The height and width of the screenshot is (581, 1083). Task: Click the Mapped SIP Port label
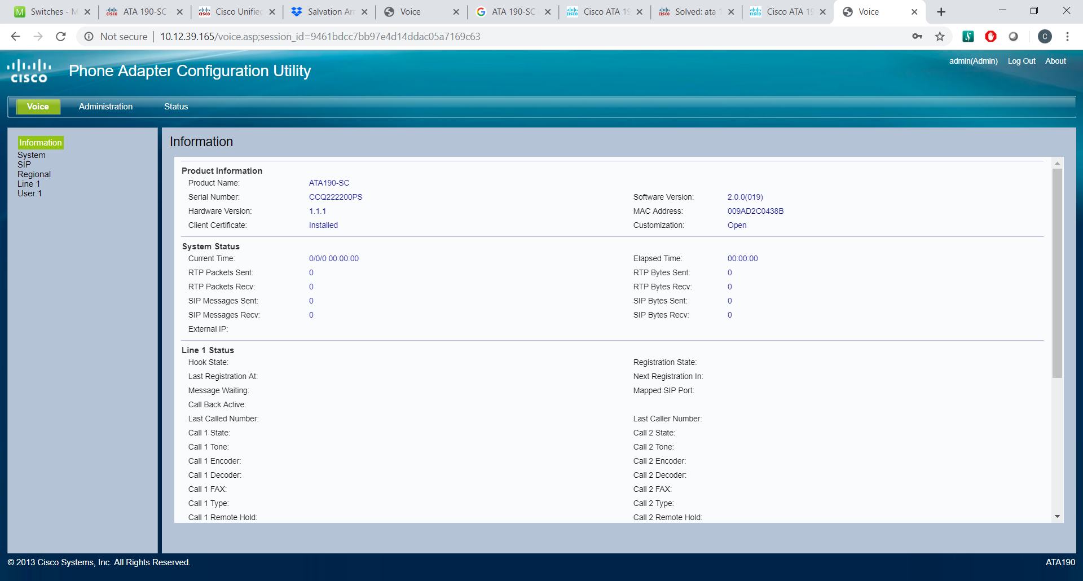click(663, 390)
